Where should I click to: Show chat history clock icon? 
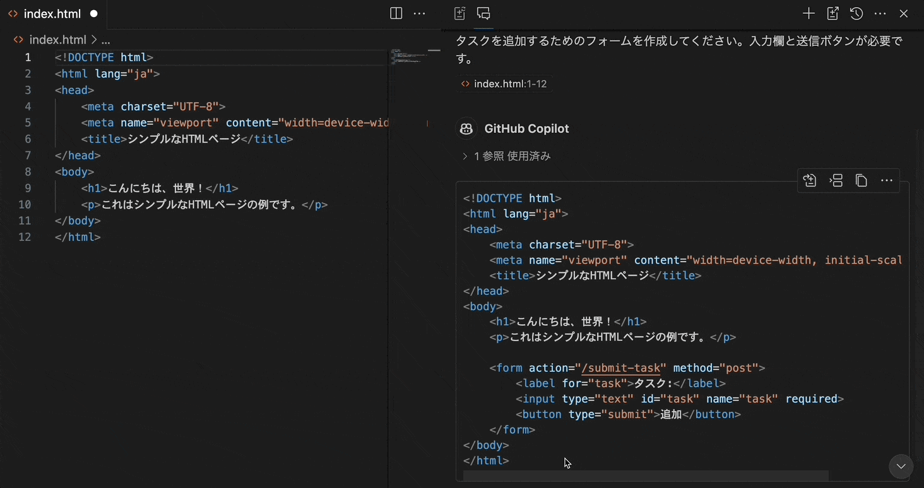click(856, 13)
